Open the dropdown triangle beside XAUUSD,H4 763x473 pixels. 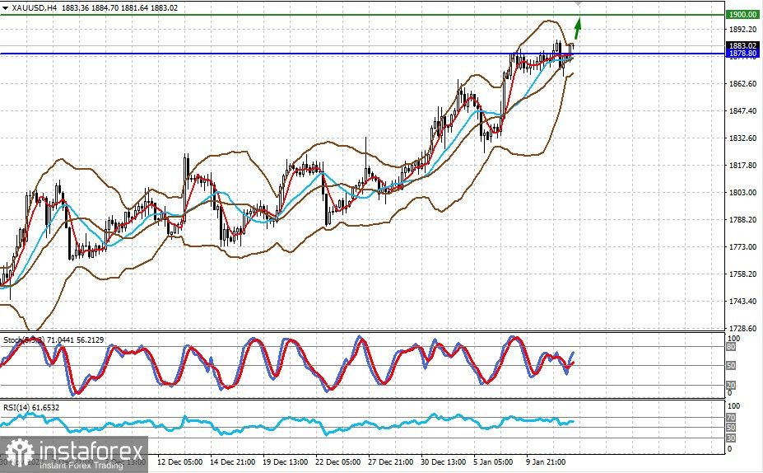tap(6, 7)
